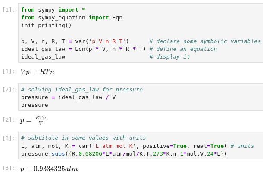This screenshot has width=263, height=175.
Task: Click the line 'pressure = ideal_gas_law / V'
Action: pos(68,97)
